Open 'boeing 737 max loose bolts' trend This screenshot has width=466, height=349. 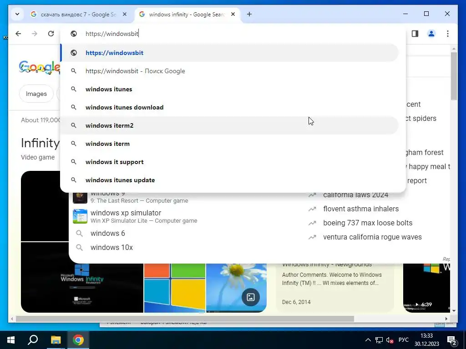368,223
